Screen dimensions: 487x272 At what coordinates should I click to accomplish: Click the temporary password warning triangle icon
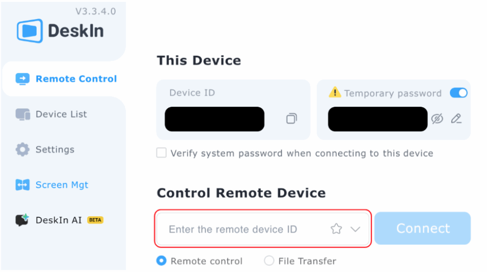[335, 92]
